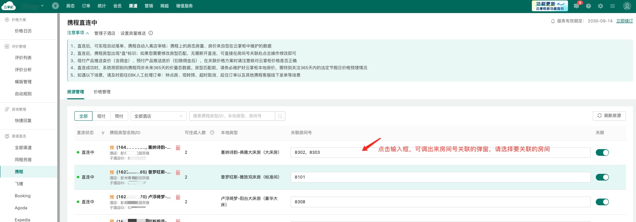This screenshot has width=636, height=222.
Task: Open the 营销 top menu
Action: [149, 6]
